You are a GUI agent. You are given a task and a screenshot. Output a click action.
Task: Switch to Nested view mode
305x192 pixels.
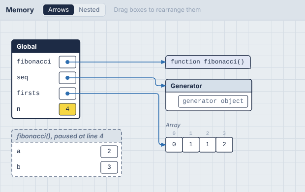click(x=89, y=10)
